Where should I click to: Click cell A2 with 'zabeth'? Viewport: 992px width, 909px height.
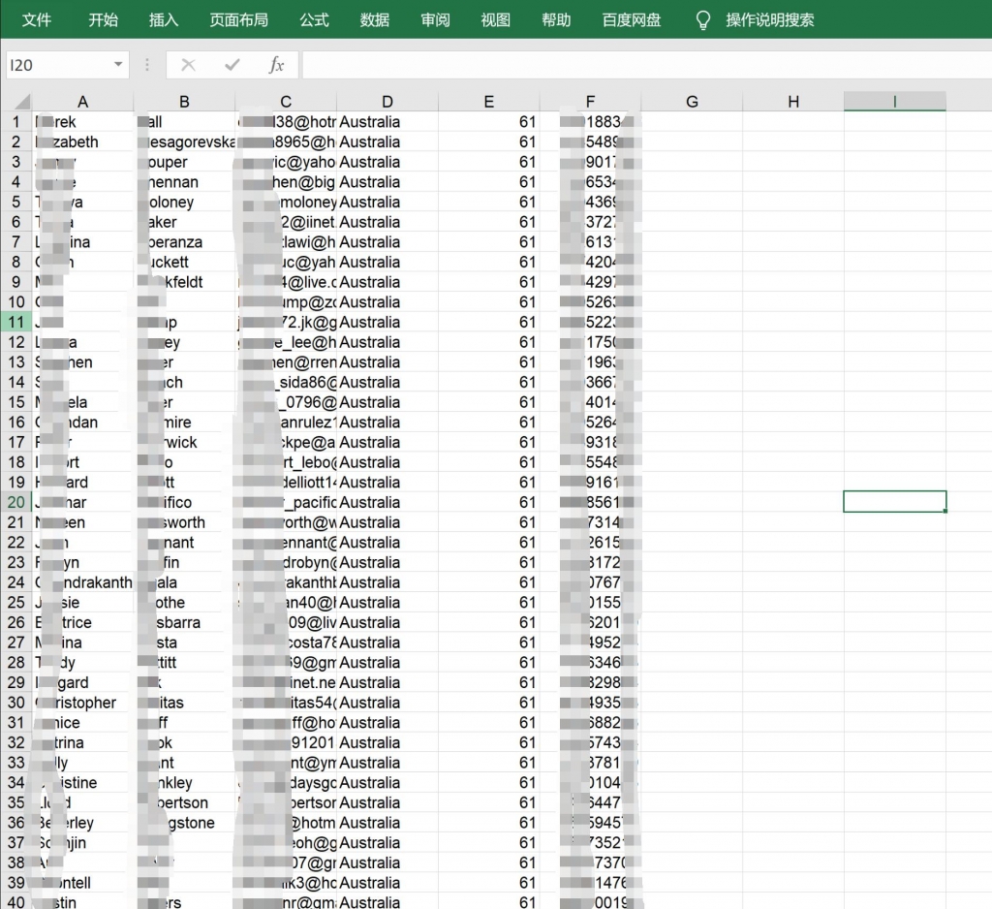click(x=83, y=141)
